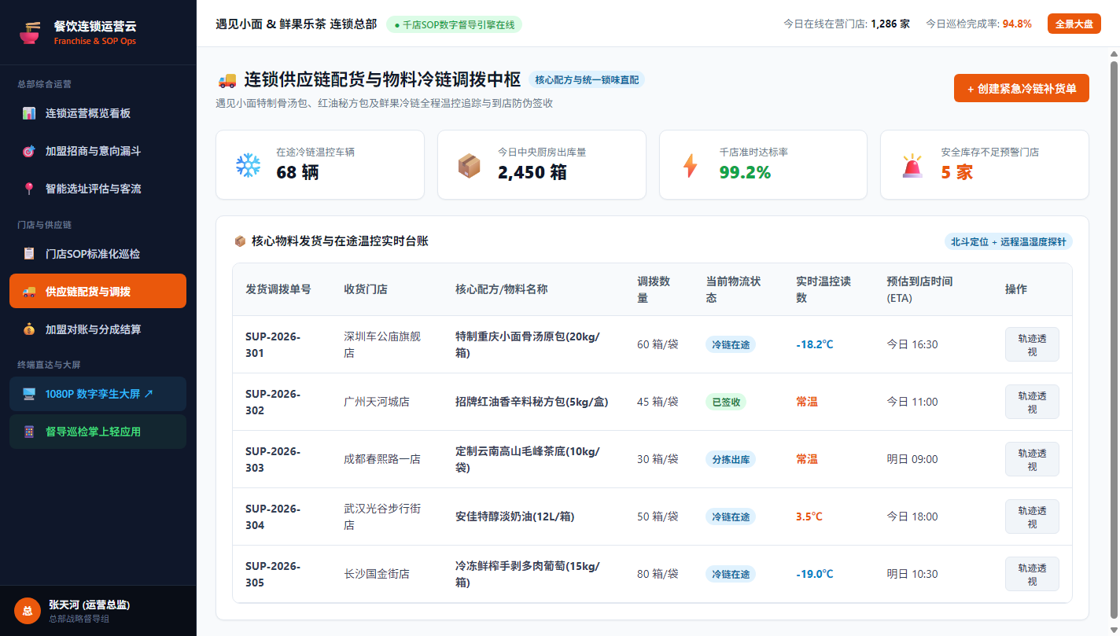Viewport: 1120px width, 636px height.
Task: Click the scrollbar down arrow
Action: [1113, 630]
